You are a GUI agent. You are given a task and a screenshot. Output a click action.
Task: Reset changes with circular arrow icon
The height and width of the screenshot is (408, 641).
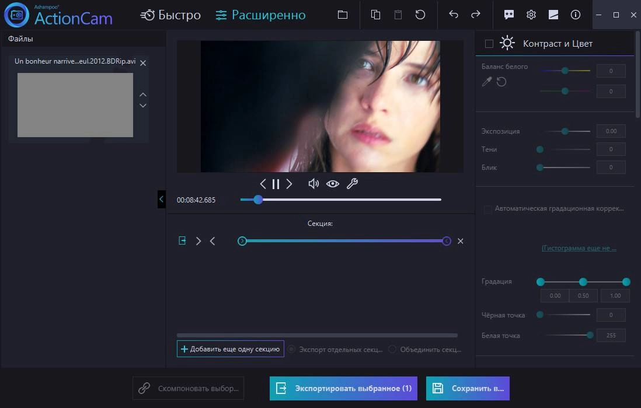[420, 15]
